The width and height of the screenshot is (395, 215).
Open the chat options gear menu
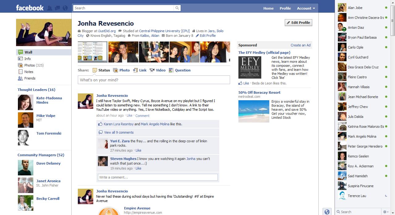tap(386, 212)
